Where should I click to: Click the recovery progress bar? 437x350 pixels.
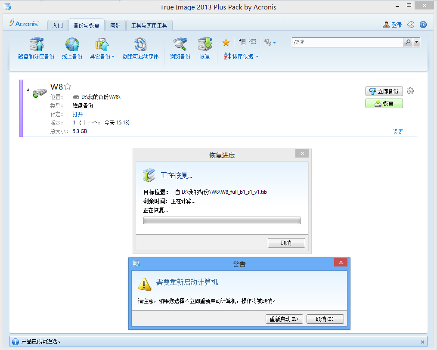pyautogui.click(x=222, y=220)
